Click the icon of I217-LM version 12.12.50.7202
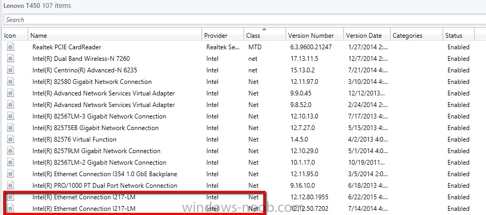The width and height of the screenshot is (486, 215). pyautogui.click(x=11, y=209)
